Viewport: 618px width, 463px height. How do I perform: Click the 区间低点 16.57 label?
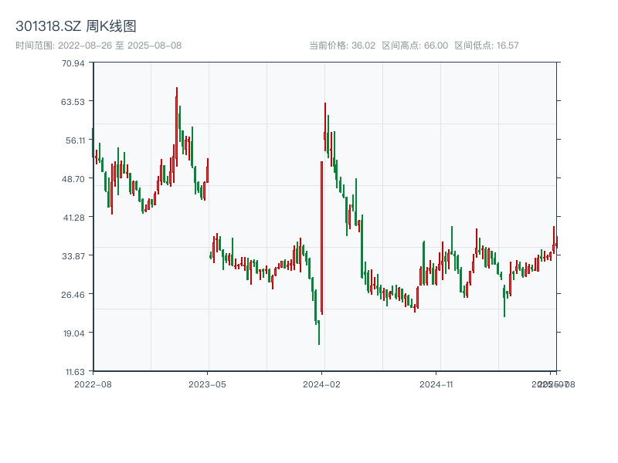pyautogui.click(x=487, y=46)
